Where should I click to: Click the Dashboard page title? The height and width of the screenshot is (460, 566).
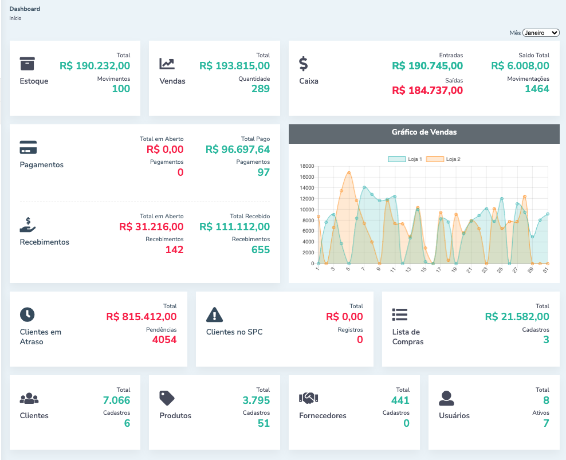pos(25,9)
